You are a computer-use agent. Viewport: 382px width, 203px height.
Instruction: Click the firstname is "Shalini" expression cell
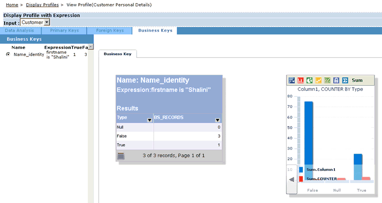click(58, 55)
